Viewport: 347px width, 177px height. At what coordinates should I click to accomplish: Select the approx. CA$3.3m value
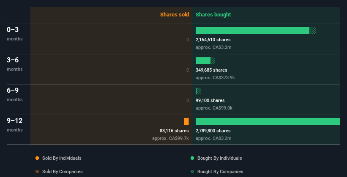[213, 138]
